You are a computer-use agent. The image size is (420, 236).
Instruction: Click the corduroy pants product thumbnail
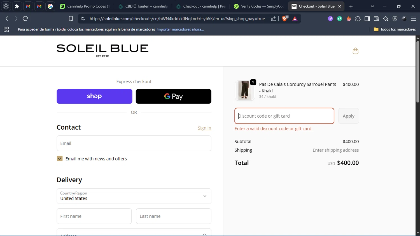point(245,90)
